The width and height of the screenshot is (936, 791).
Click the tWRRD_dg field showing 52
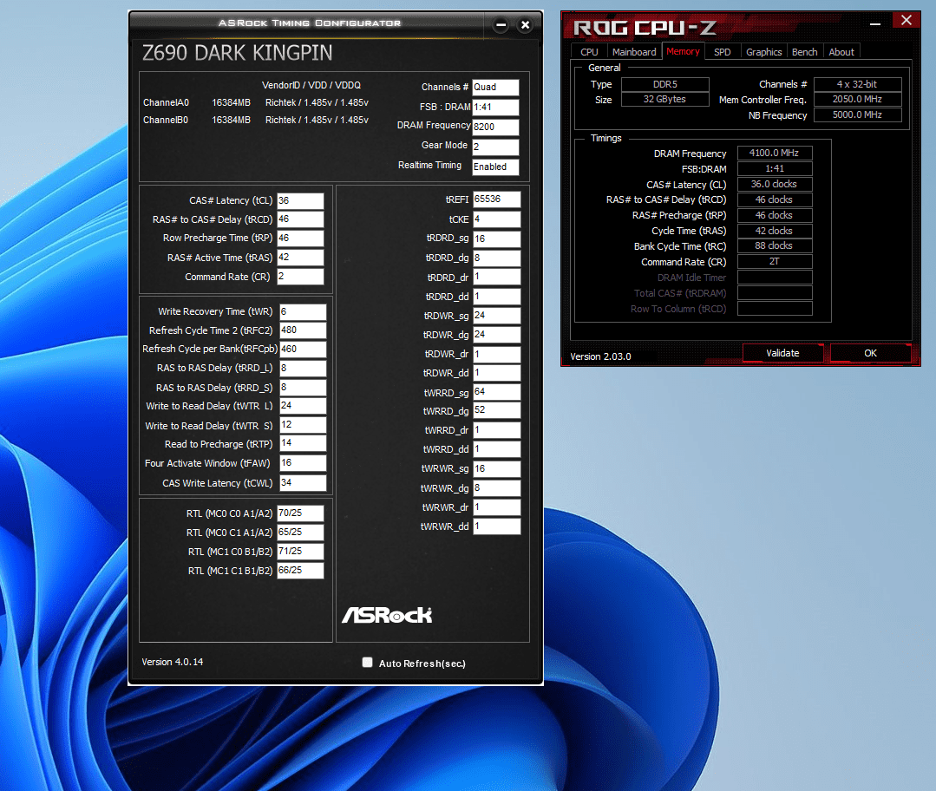497,410
